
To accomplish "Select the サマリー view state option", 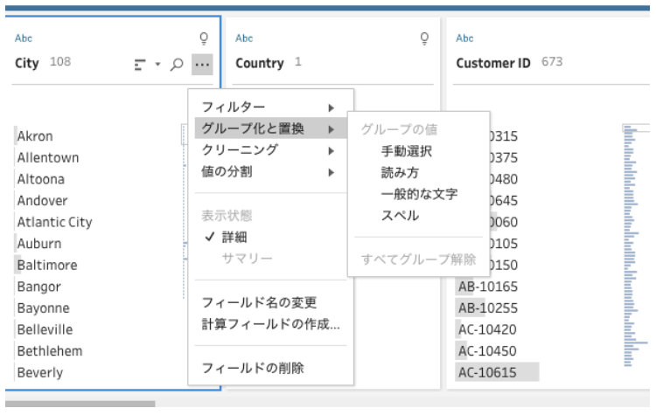I will 248,259.
